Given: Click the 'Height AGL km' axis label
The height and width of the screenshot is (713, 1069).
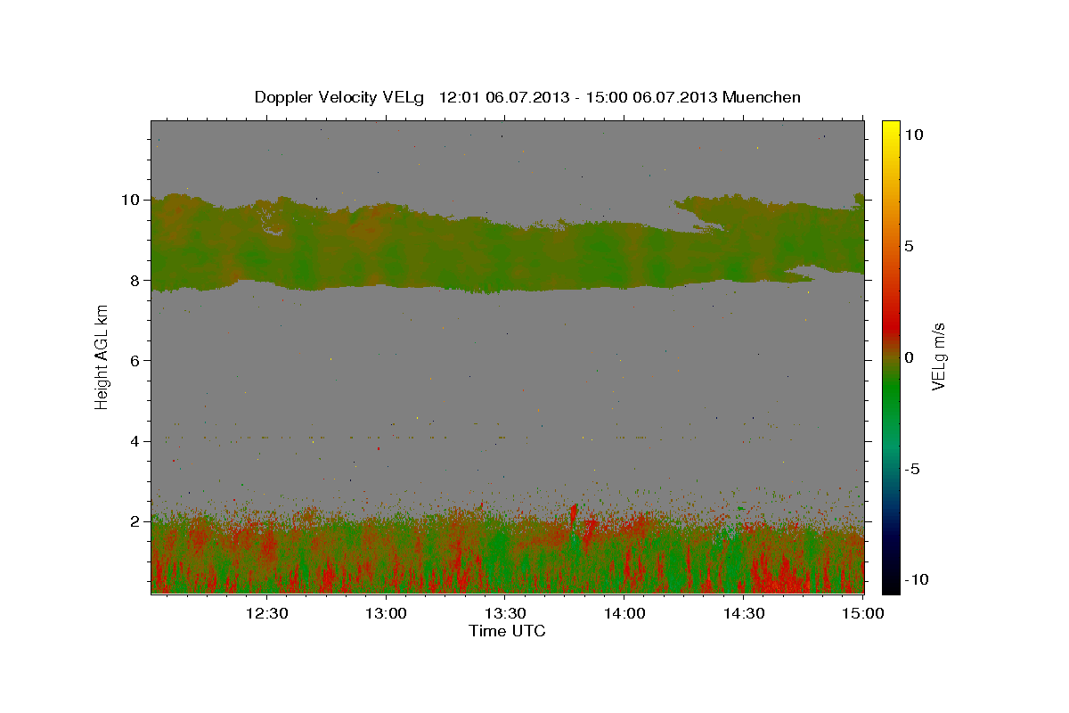Looking at the screenshot, I should point(102,357).
